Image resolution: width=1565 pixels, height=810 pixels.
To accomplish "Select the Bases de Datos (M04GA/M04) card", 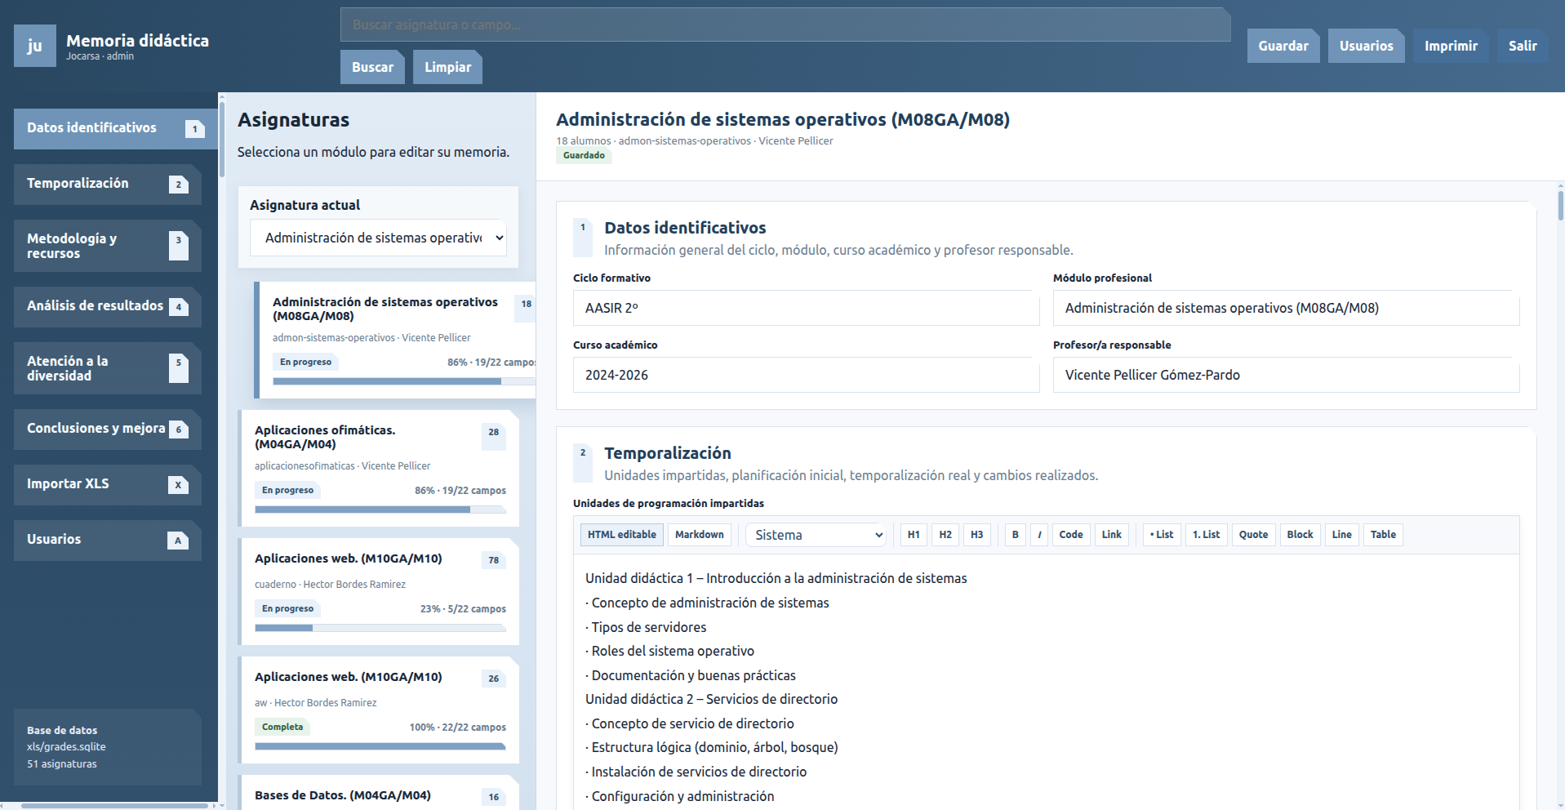I will pos(379,793).
